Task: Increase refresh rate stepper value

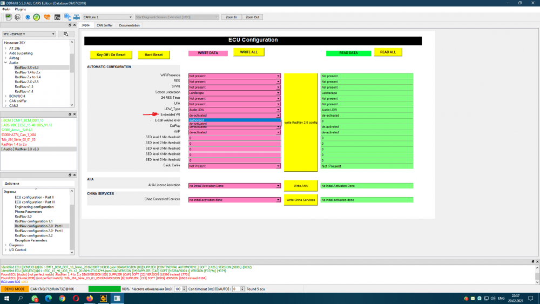Action: coord(184,288)
